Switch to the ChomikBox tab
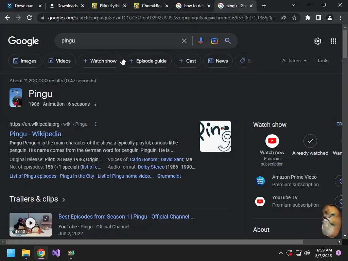This screenshot has width=348, height=261. (152, 6)
